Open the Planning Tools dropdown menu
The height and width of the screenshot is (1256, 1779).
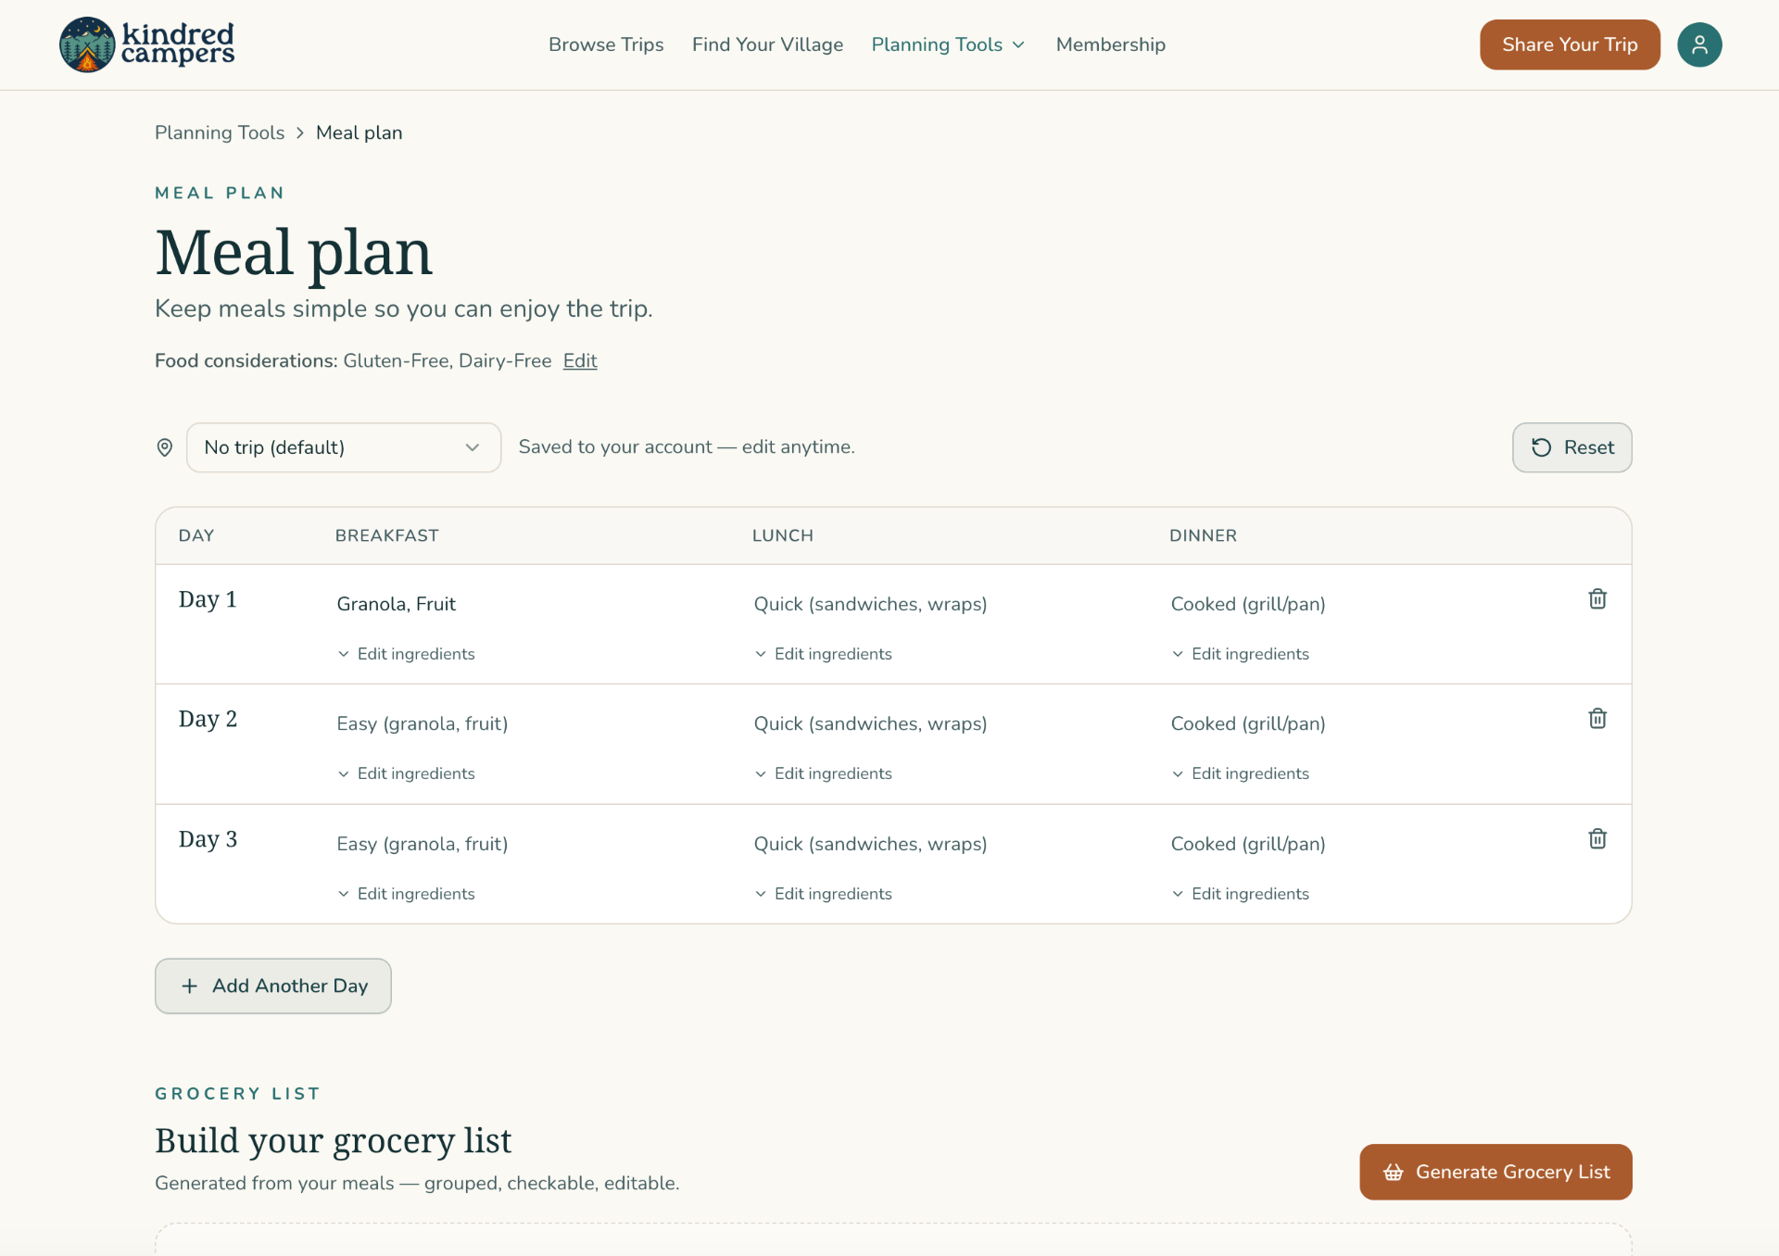(948, 44)
